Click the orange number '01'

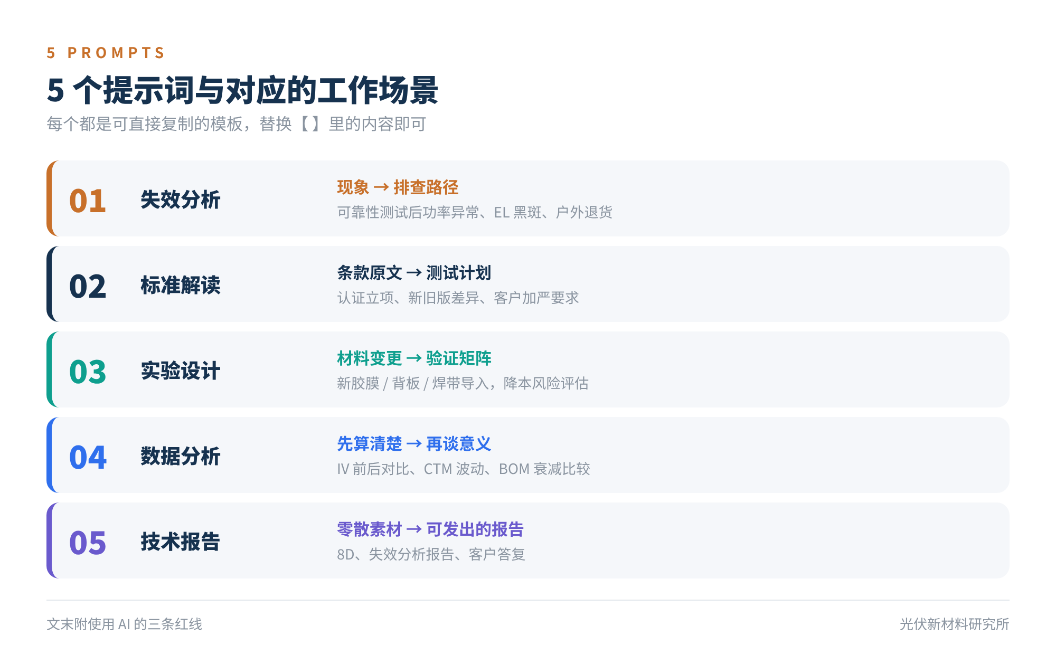click(88, 201)
